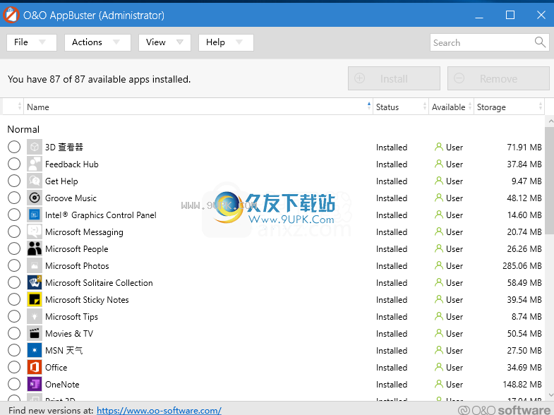Click the vertical scrollbar thumb
554x415 pixels.
[x=549, y=180]
